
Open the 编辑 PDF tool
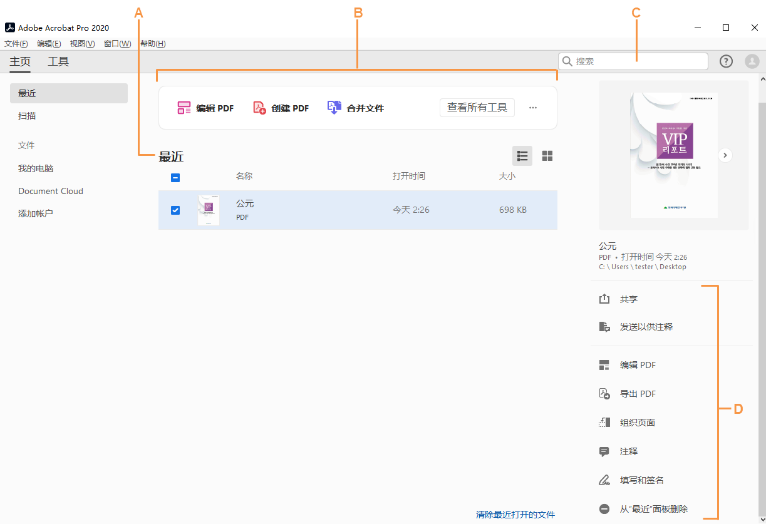pos(205,108)
